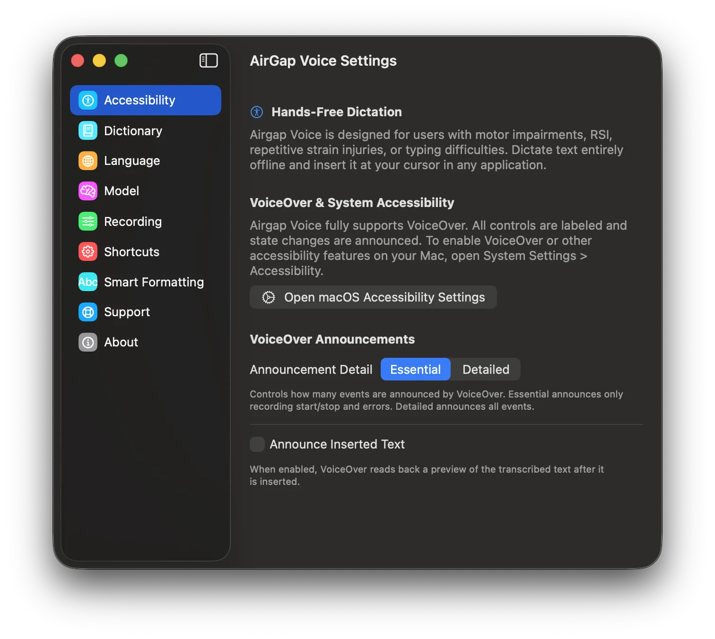
Task: Open the Recording settings pane
Action: tap(146, 221)
